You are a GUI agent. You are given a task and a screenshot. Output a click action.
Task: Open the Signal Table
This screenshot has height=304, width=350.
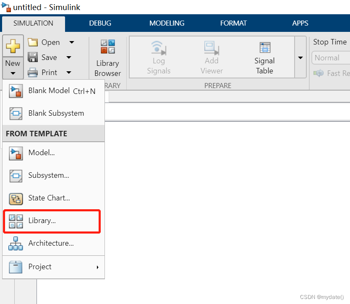[264, 58]
